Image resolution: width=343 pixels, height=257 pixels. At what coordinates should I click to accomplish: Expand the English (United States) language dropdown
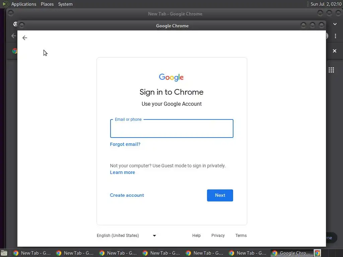point(126,236)
